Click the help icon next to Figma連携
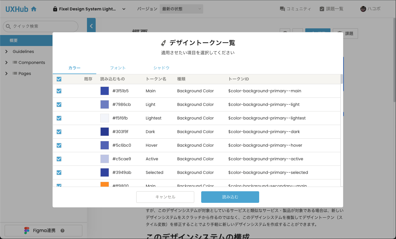Image resolution: width=396 pixels, height=239 pixels. tap(62, 230)
